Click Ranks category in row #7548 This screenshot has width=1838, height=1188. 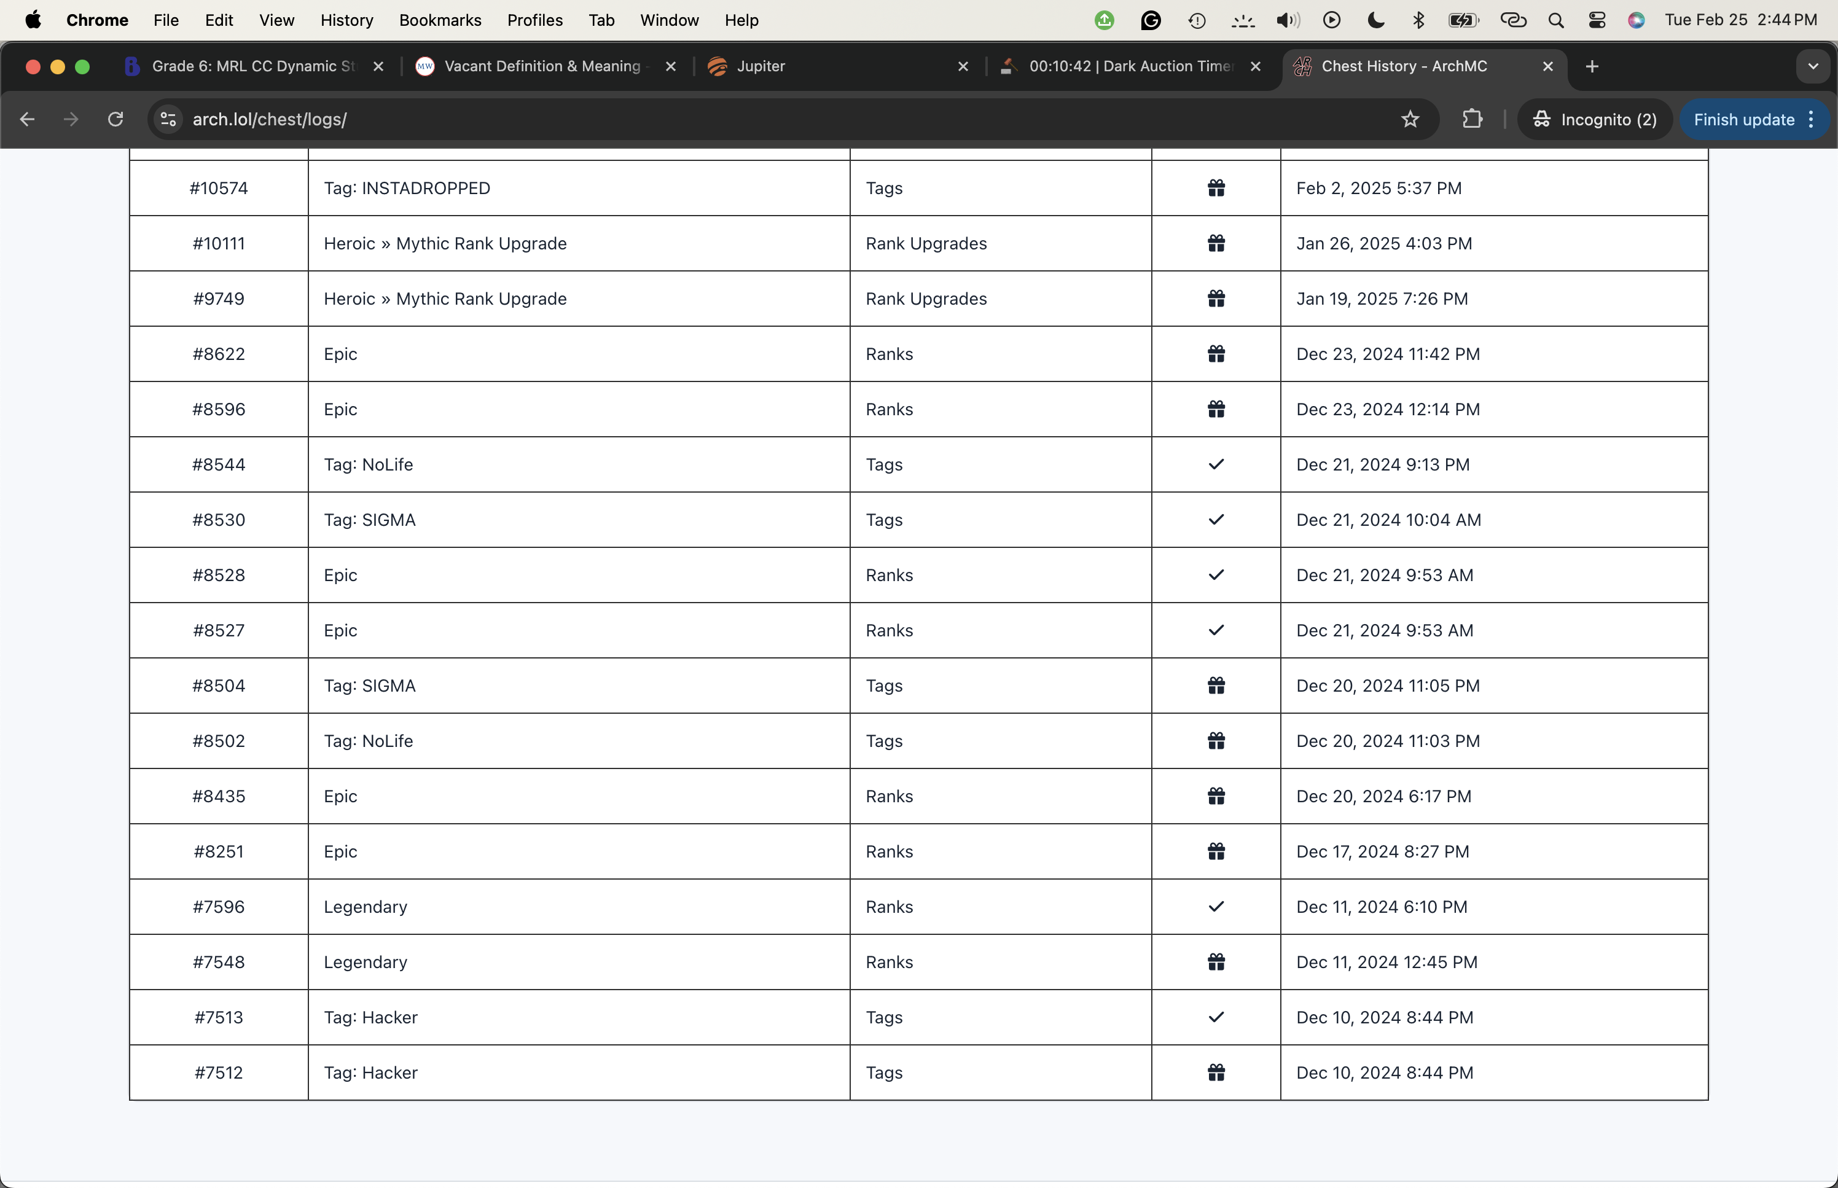click(x=890, y=962)
